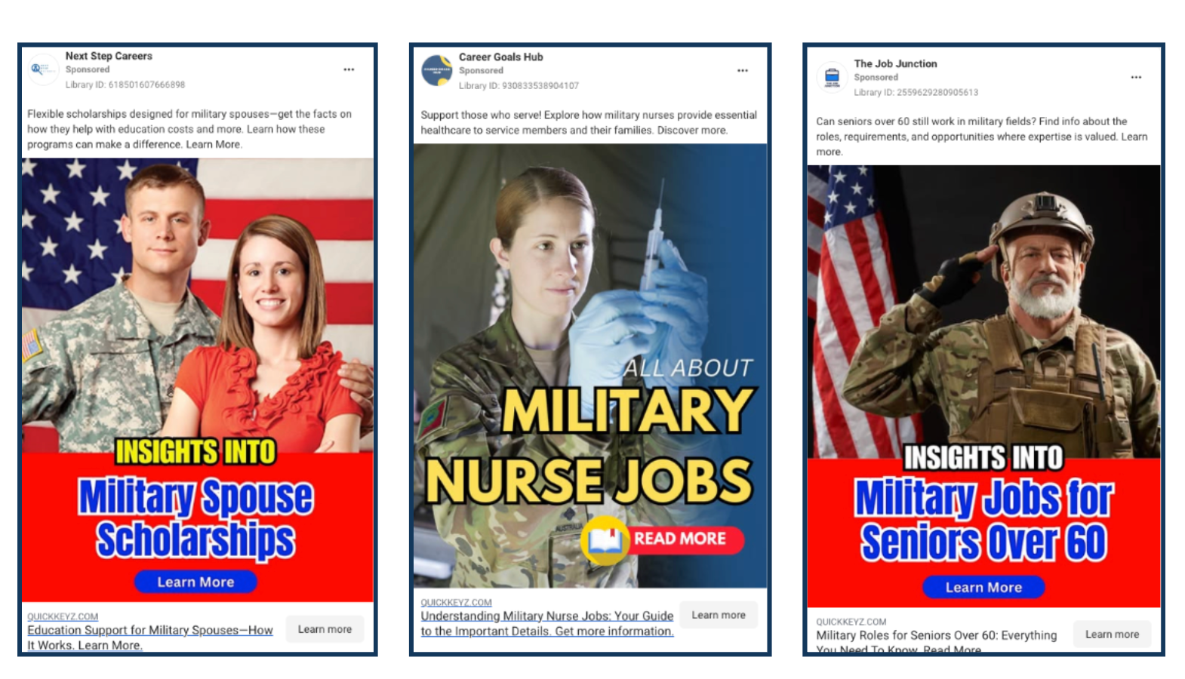
Task: Click Career Goals Hub page name
Action: click(501, 57)
